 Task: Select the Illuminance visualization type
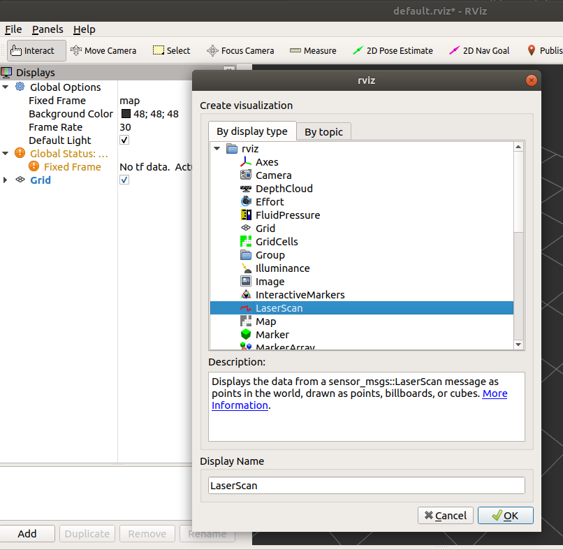pyautogui.click(x=282, y=268)
